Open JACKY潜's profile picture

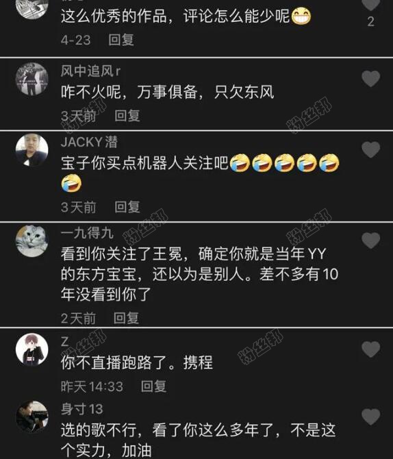point(31,150)
